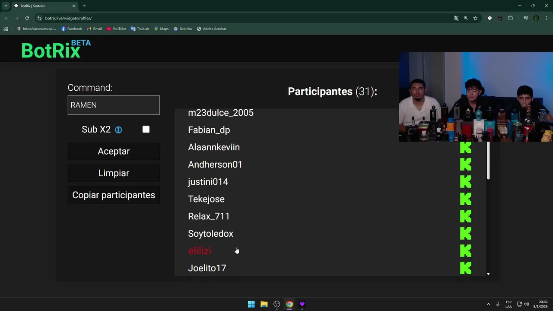Reload the page with the refresh icon
Screen dimensions: 553x311
tap(27, 18)
